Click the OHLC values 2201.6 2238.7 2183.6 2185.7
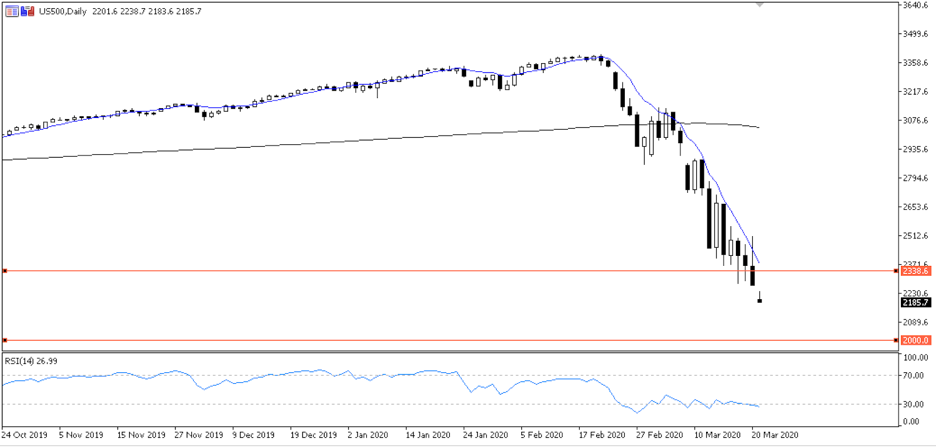 click(147, 11)
